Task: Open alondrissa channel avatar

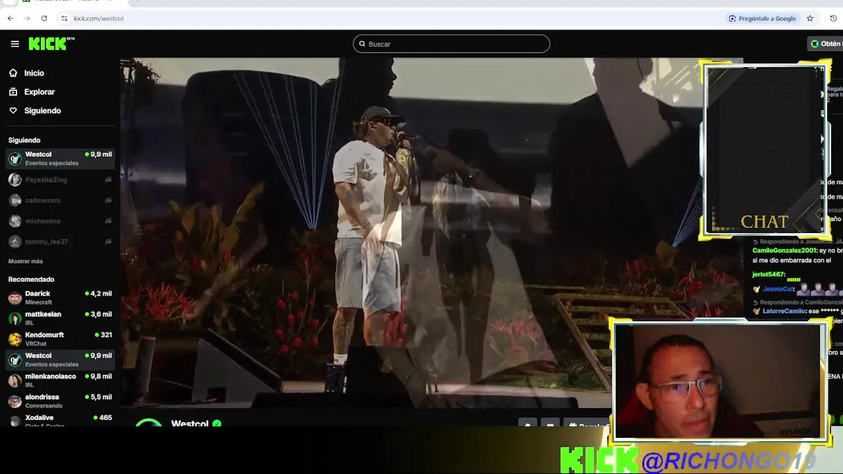Action: 14,402
